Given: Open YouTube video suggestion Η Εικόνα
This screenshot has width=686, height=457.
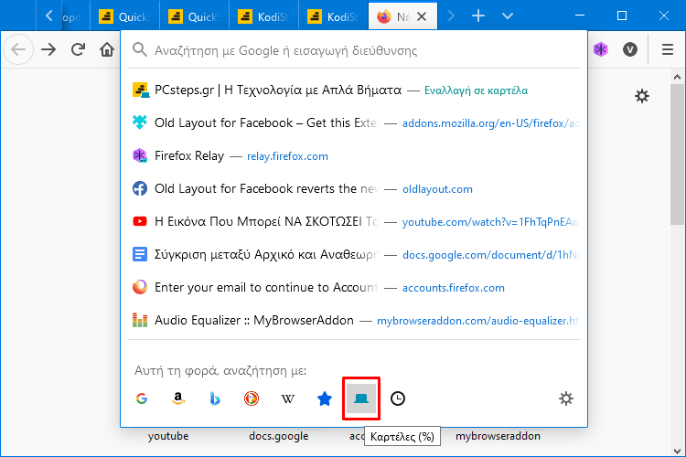Looking at the screenshot, I should click(354, 222).
